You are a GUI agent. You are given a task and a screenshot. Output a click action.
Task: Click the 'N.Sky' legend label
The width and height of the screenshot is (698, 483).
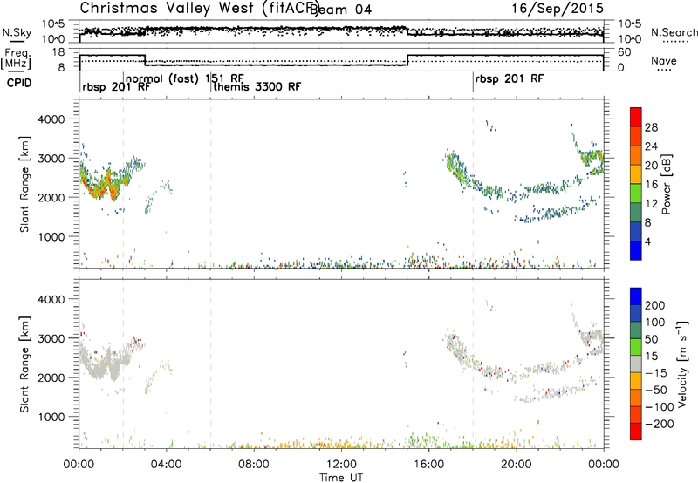[x=17, y=32]
